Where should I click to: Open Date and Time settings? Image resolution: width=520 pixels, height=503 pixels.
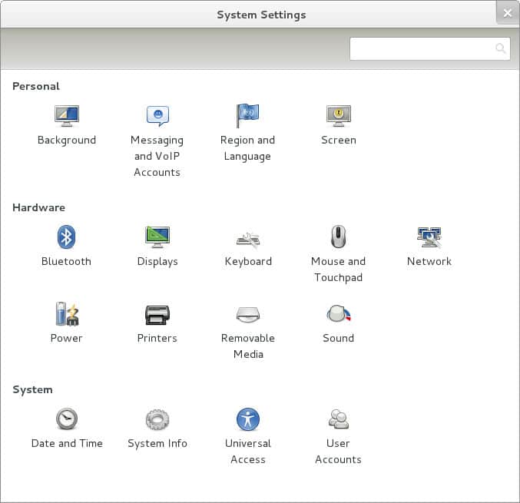tap(67, 419)
